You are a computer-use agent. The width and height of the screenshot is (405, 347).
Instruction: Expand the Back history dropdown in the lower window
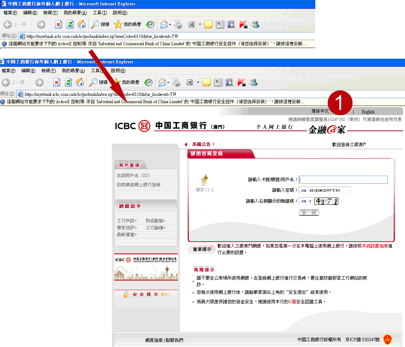point(30,82)
